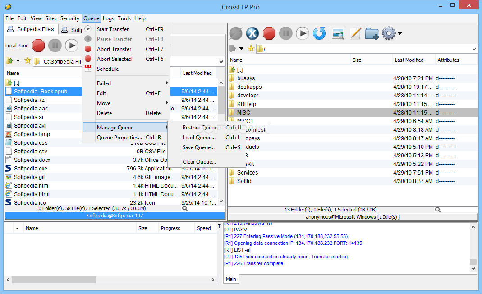
Task: Switch to the Softpedia Files tab
Action: (31, 29)
